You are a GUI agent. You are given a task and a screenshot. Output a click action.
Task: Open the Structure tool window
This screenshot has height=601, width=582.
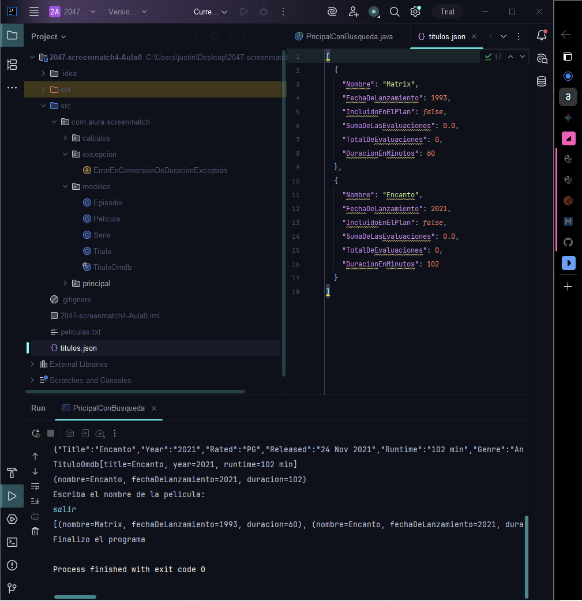(12, 65)
